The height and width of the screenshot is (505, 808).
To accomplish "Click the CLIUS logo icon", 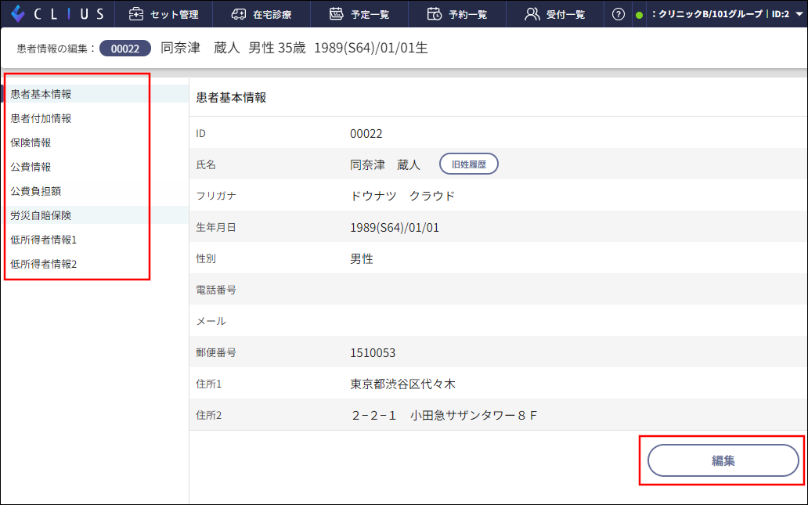I will click(x=19, y=13).
